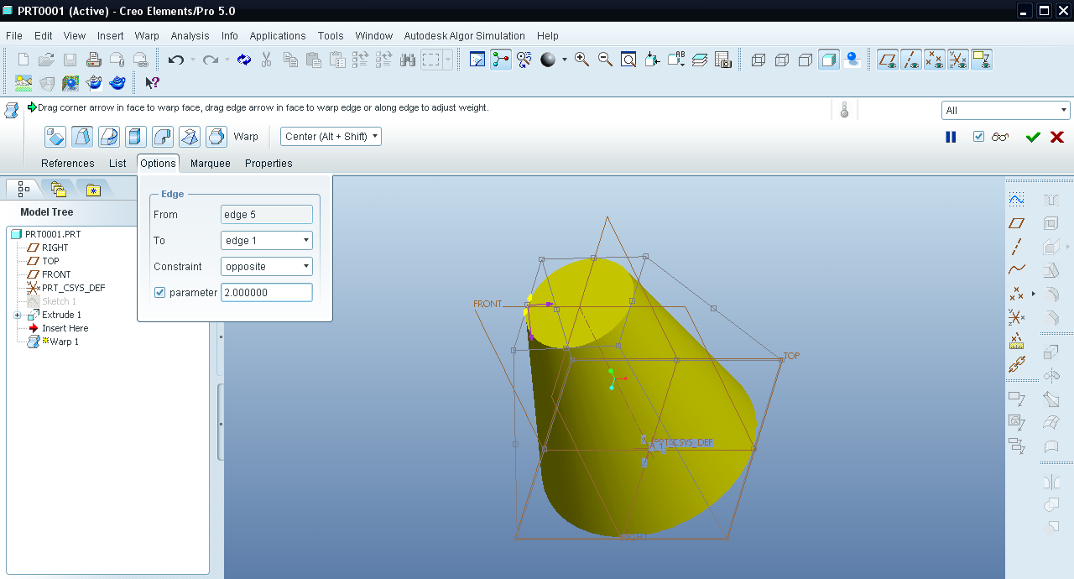This screenshot has width=1074, height=579.
Task: Click the red X to cancel Warp
Action: [1057, 137]
